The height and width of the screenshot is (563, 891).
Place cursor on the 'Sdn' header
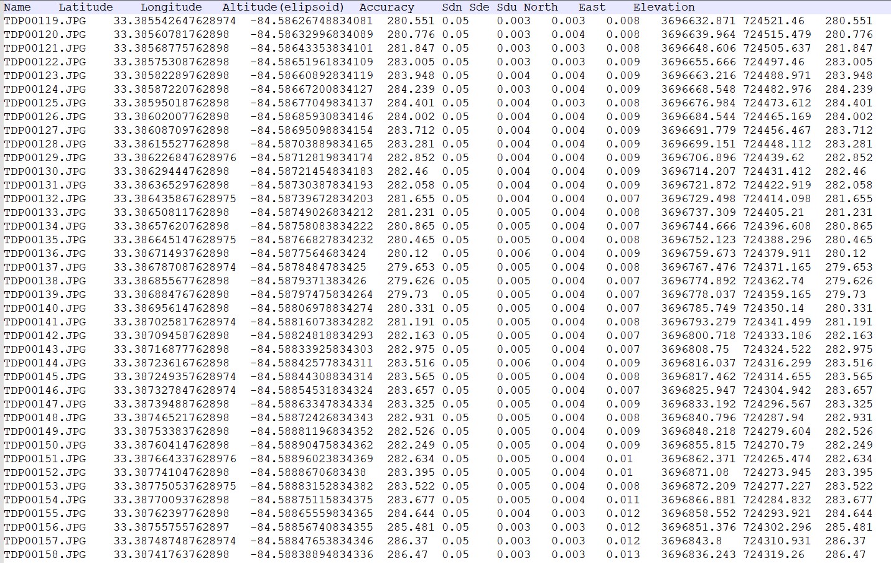click(452, 7)
